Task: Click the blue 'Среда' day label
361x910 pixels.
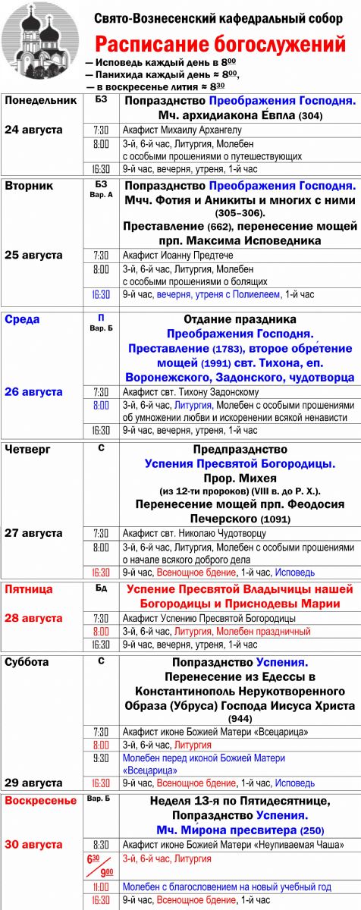Action: (x=22, y=319)
